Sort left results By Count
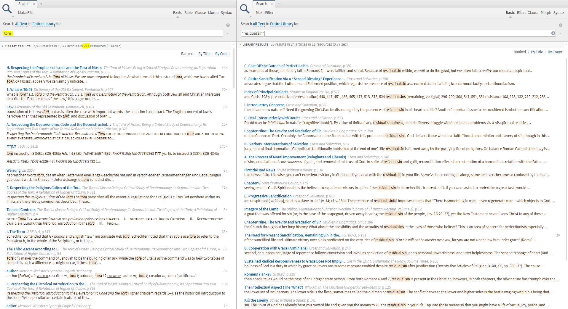 coord(222,54)
